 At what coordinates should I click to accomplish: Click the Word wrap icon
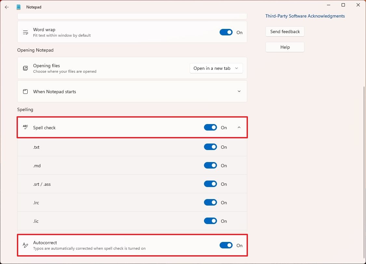25,32
